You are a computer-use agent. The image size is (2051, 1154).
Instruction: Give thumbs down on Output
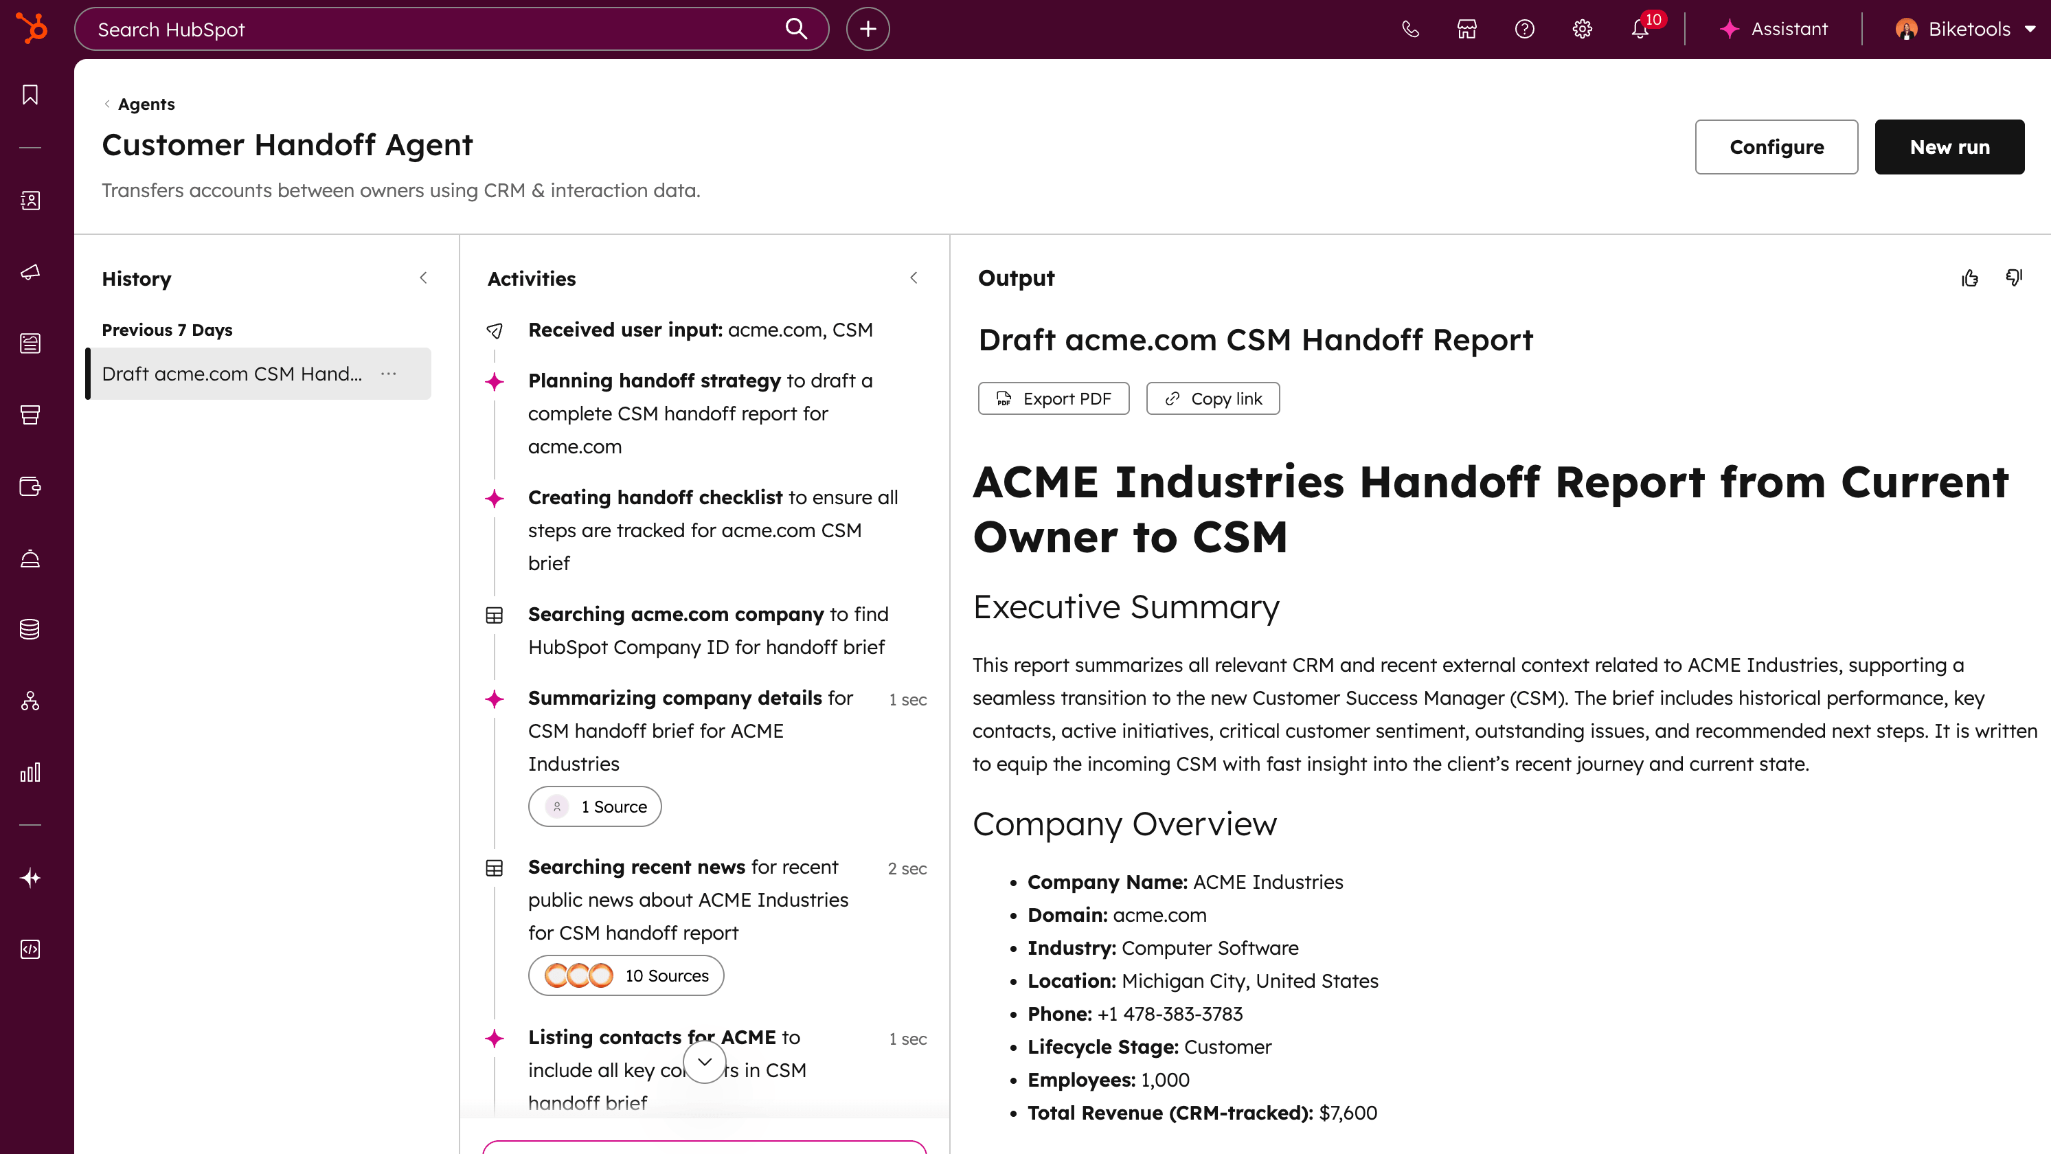tap(2015, 278)
